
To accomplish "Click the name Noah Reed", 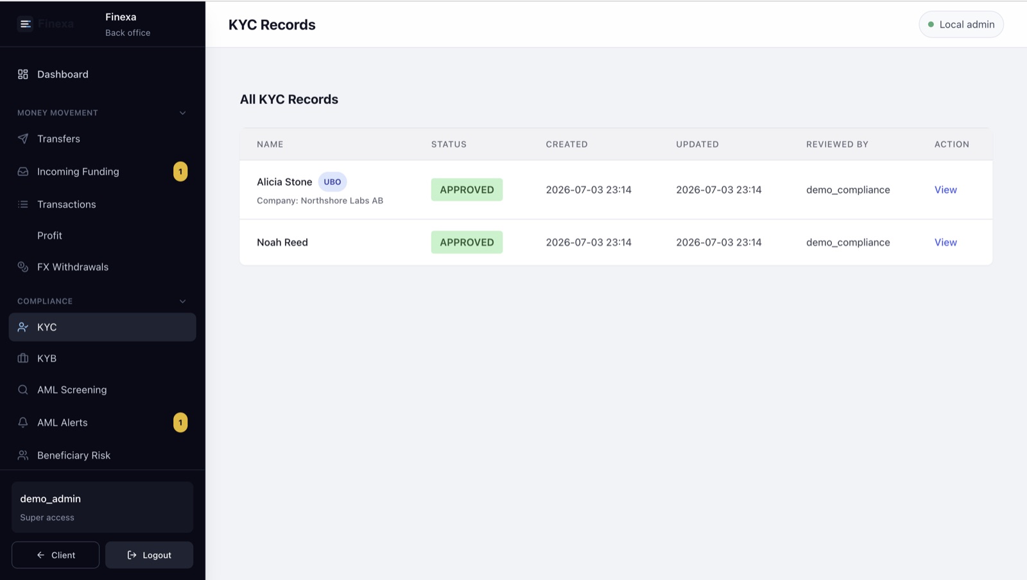I will (282, 243).
